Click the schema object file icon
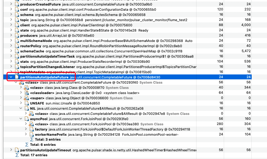 [x=17, y=15]
